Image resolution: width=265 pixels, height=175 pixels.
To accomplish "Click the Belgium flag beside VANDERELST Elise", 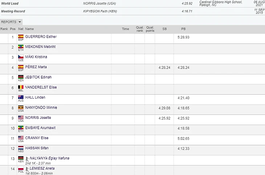I will coord(21,87).
